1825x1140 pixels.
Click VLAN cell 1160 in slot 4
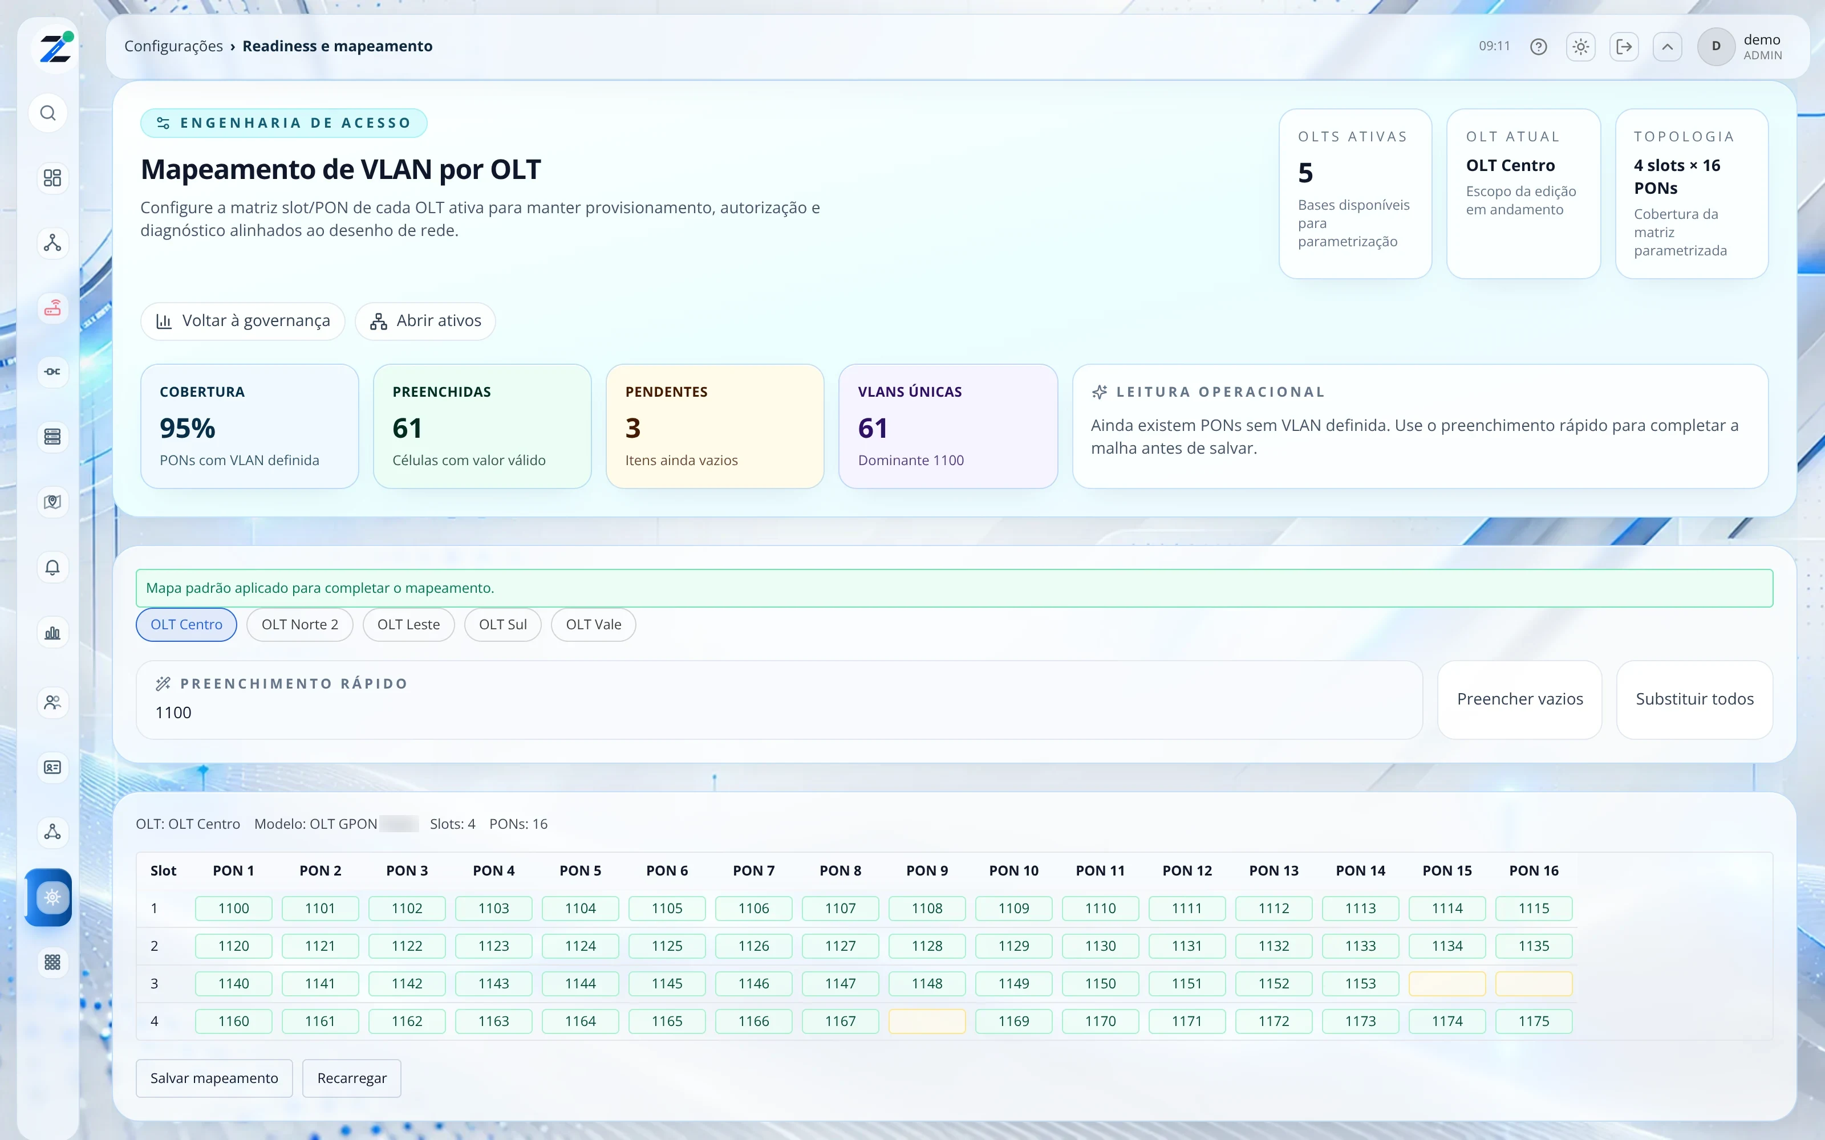pos(234,1021)
